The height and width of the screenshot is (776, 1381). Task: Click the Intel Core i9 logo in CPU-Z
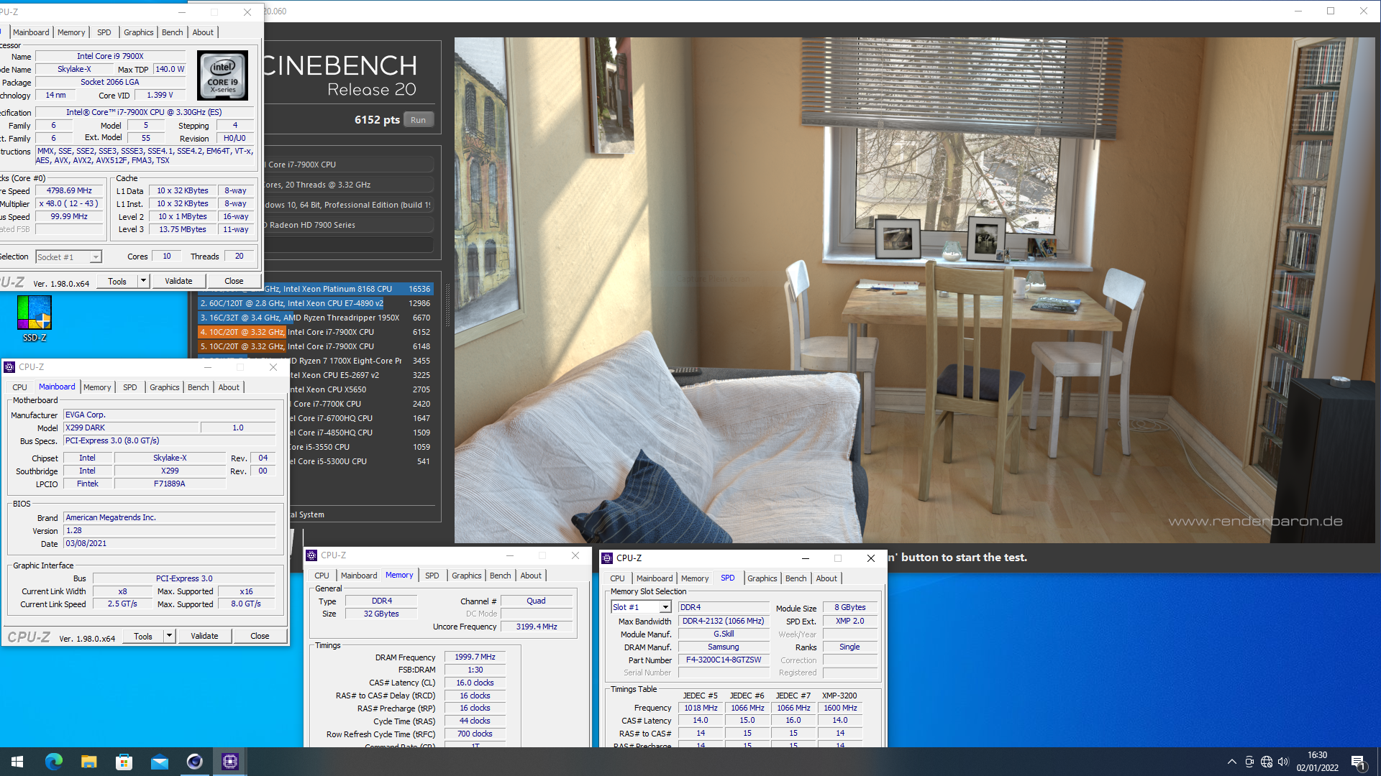(223, 75)
